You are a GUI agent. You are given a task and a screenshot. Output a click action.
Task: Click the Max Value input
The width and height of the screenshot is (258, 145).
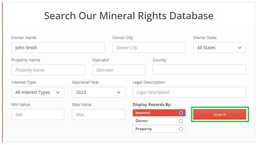click(98, 115)
